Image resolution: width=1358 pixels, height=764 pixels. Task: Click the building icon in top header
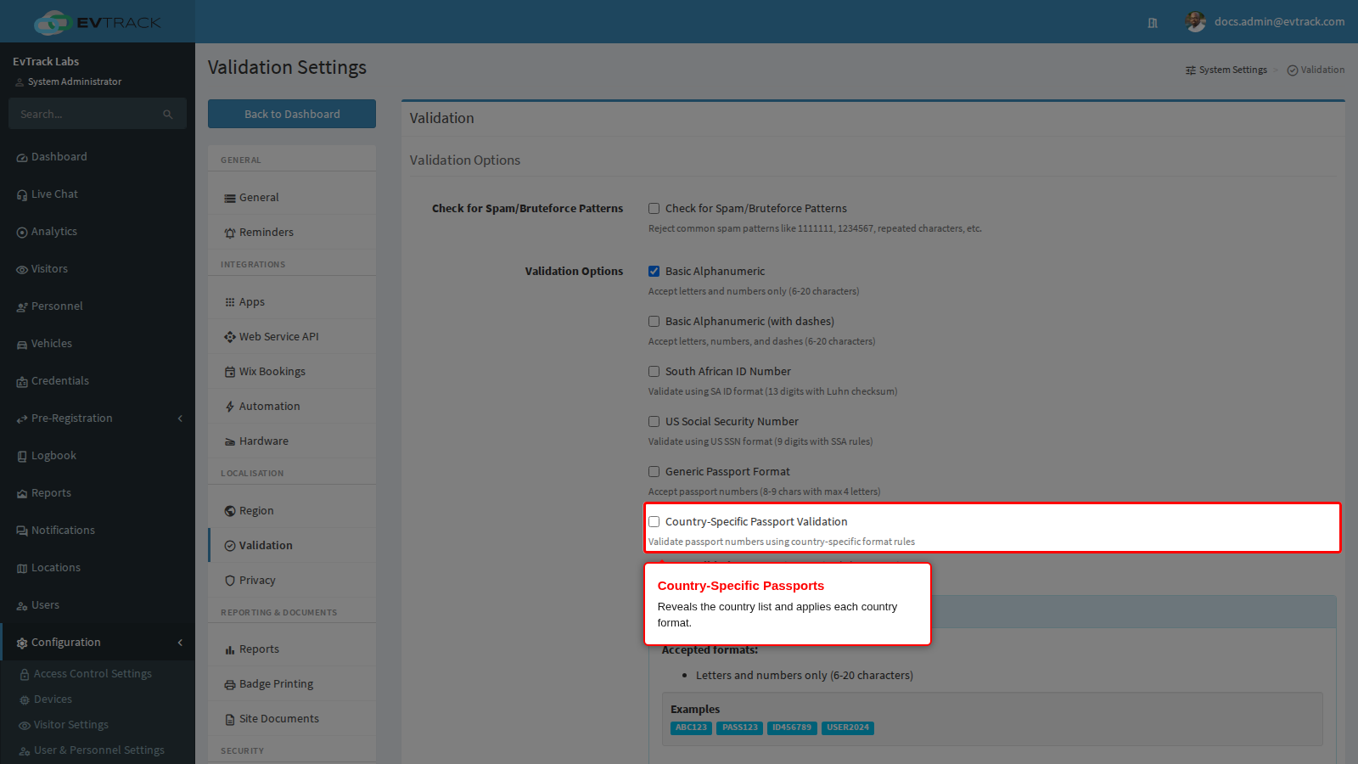(1153, 23)
